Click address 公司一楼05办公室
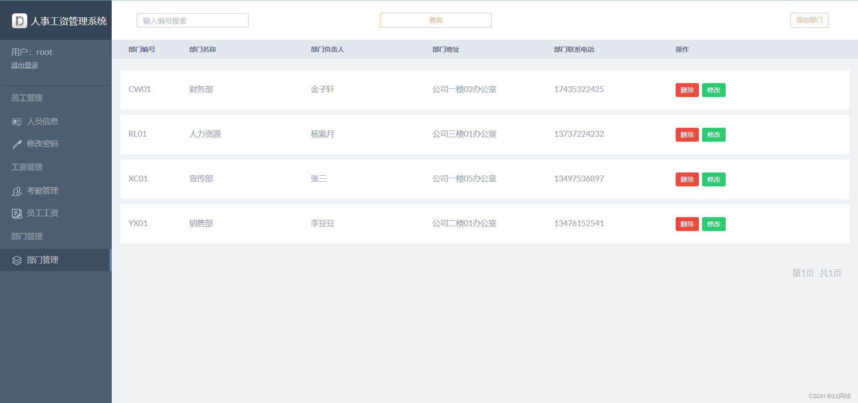 click(464, 179)
